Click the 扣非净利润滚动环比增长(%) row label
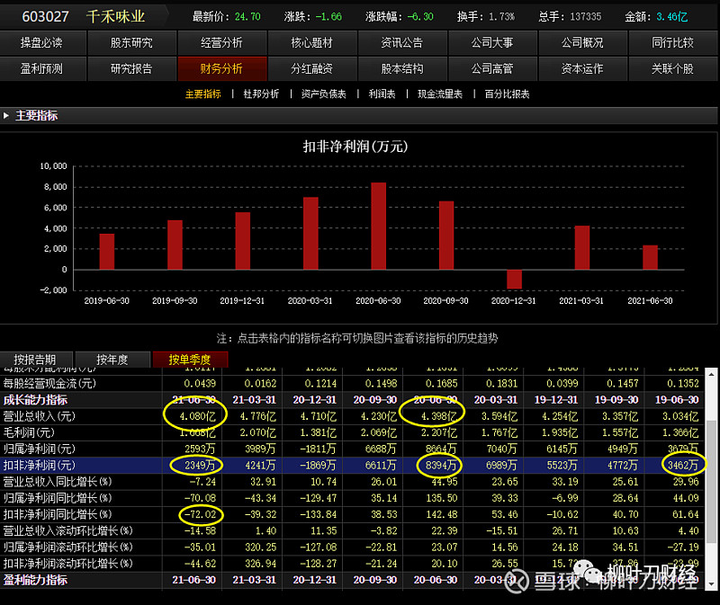This screenshot has width=720, height=605. click(x=68, y=564)
